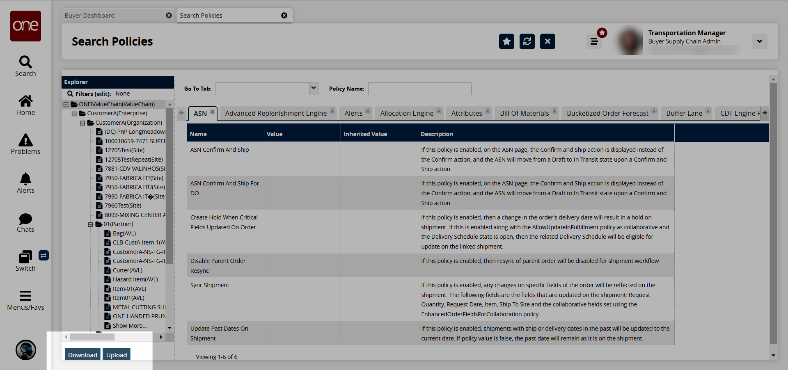This screenshot has width=788, height=370.
Task: Open the Problems warning icon
Action: (25, 144)
